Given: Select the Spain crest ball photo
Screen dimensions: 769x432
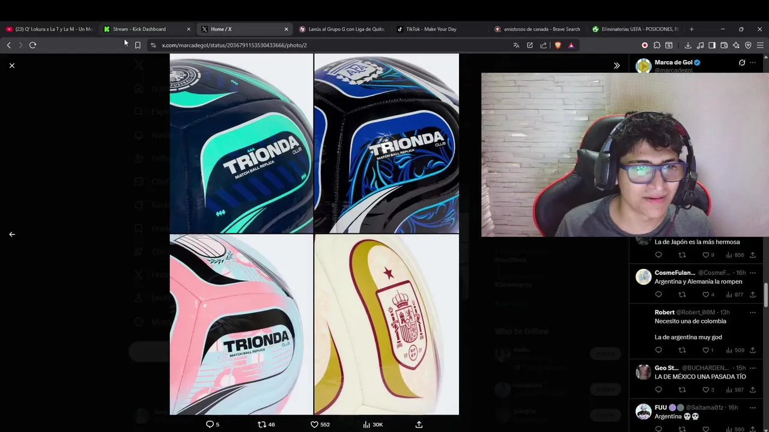Looking at the screenshot, I should (x=386, y=325).
